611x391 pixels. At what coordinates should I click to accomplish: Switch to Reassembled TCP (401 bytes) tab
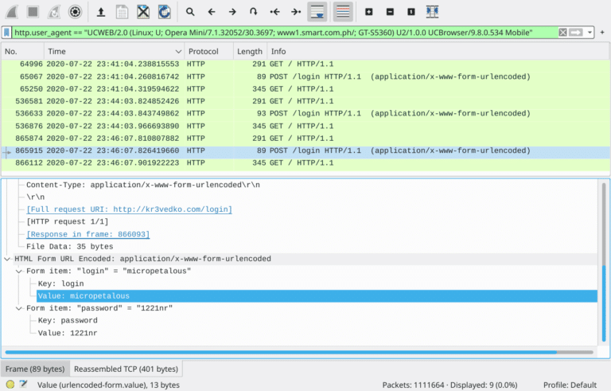click(126, 369)
